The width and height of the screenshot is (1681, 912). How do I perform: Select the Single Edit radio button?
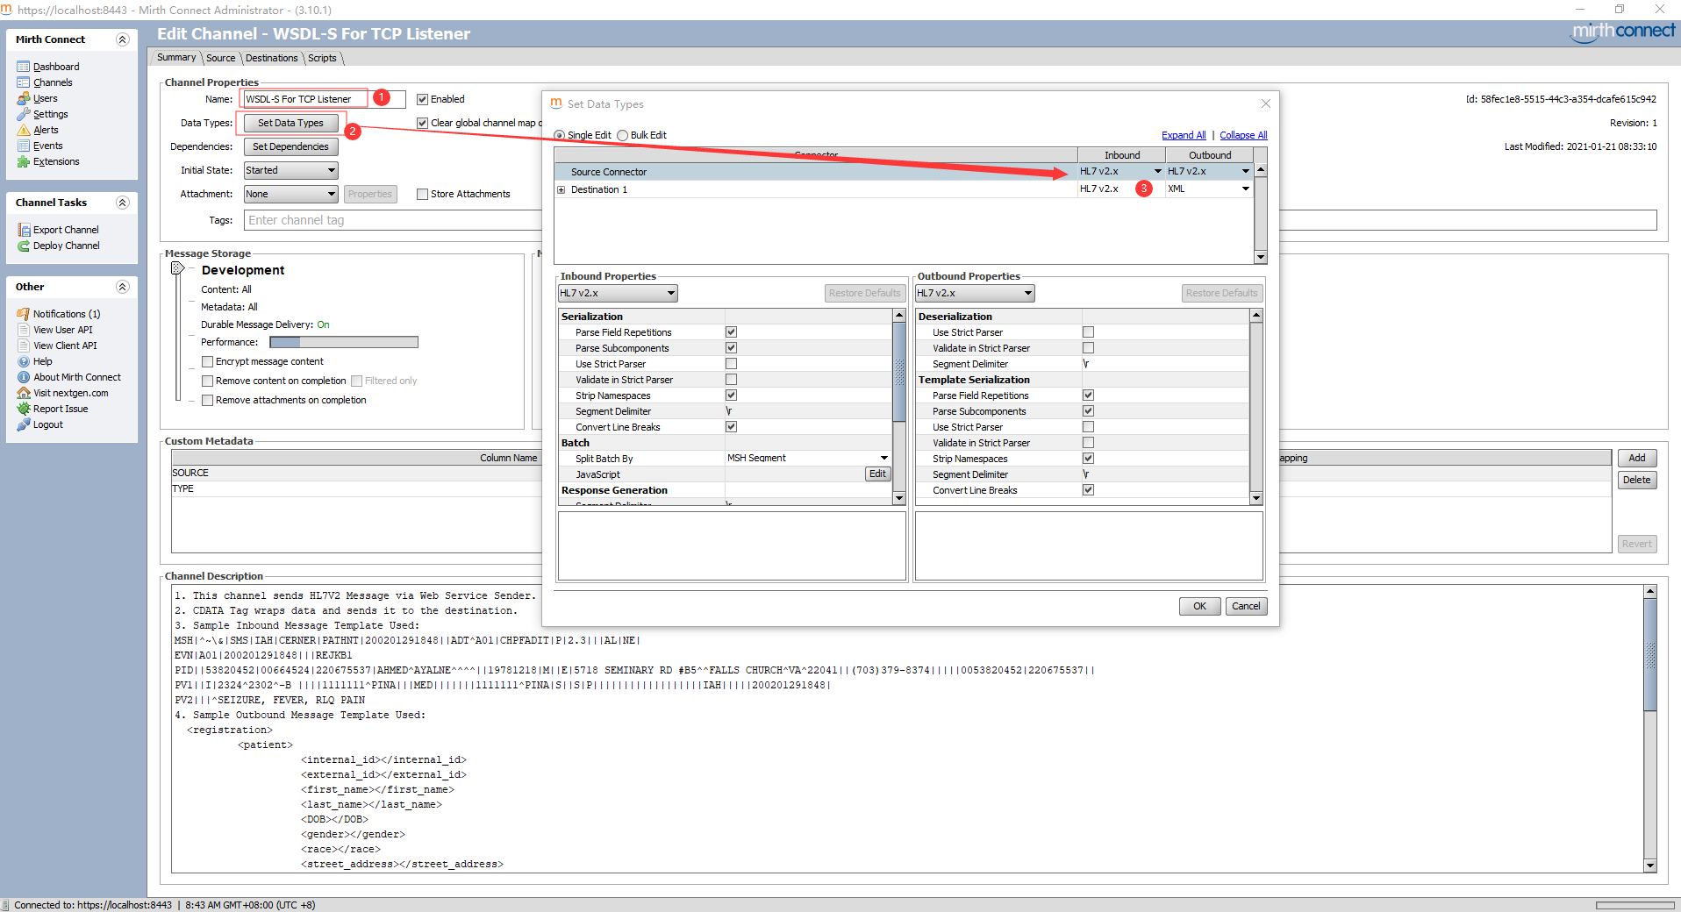pos(560,135)
